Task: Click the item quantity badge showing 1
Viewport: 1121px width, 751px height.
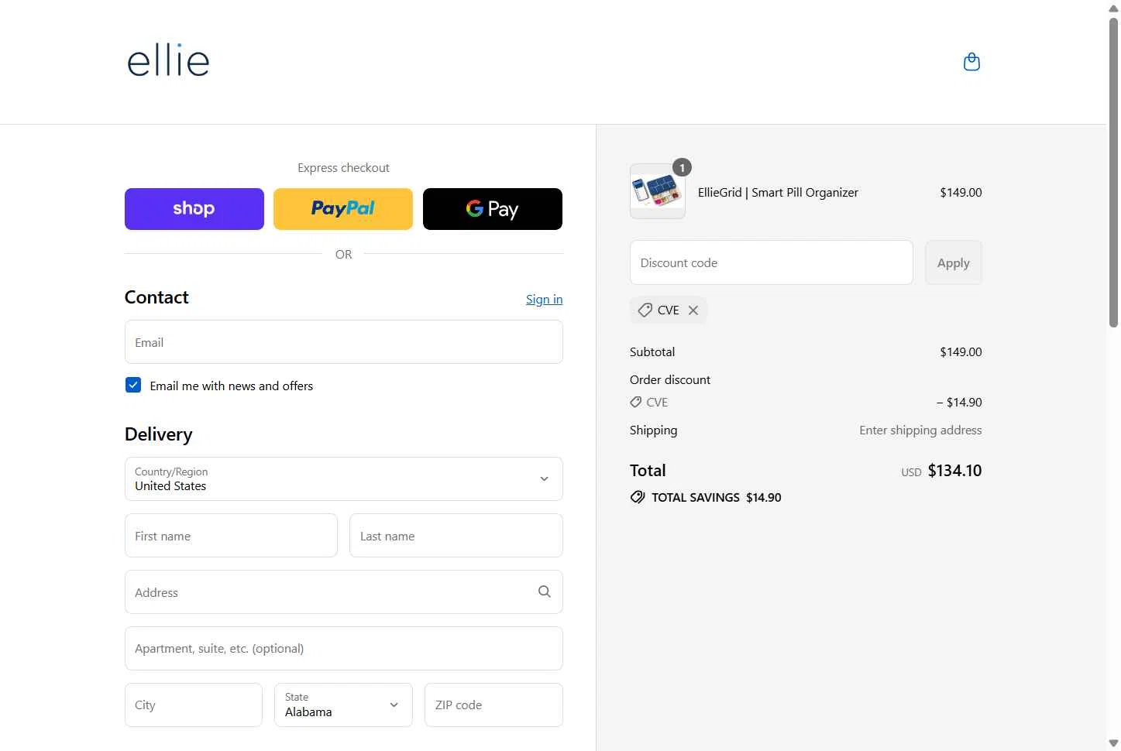Action: pos(682,167)
